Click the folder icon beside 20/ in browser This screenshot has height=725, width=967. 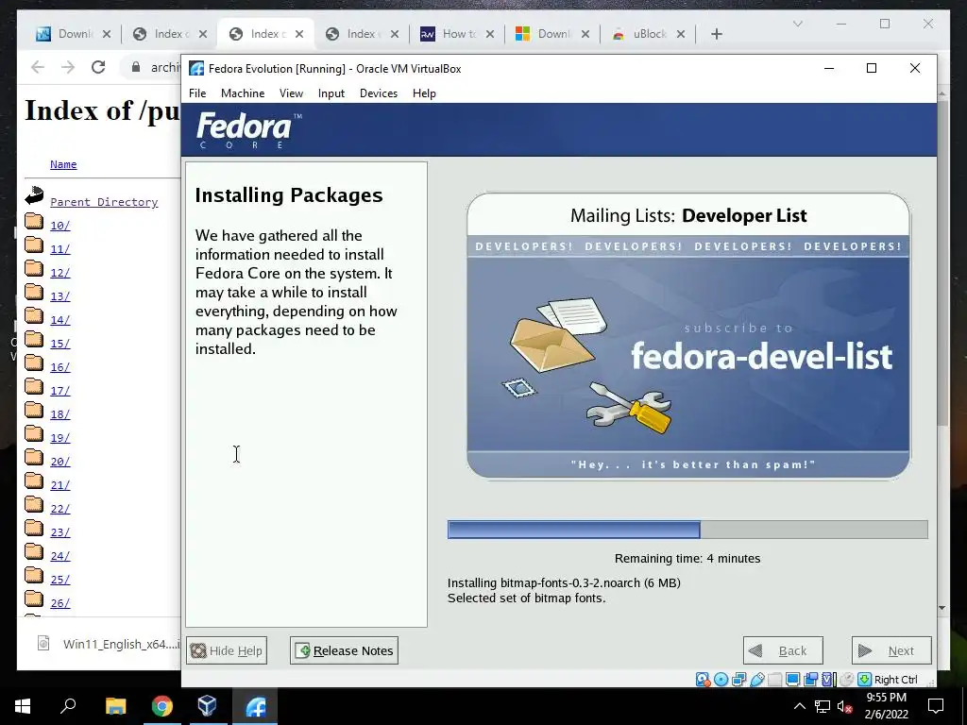pos(34,458)
